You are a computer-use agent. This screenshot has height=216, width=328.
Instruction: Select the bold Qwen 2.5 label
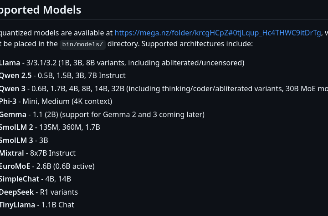tap(16, 75)
